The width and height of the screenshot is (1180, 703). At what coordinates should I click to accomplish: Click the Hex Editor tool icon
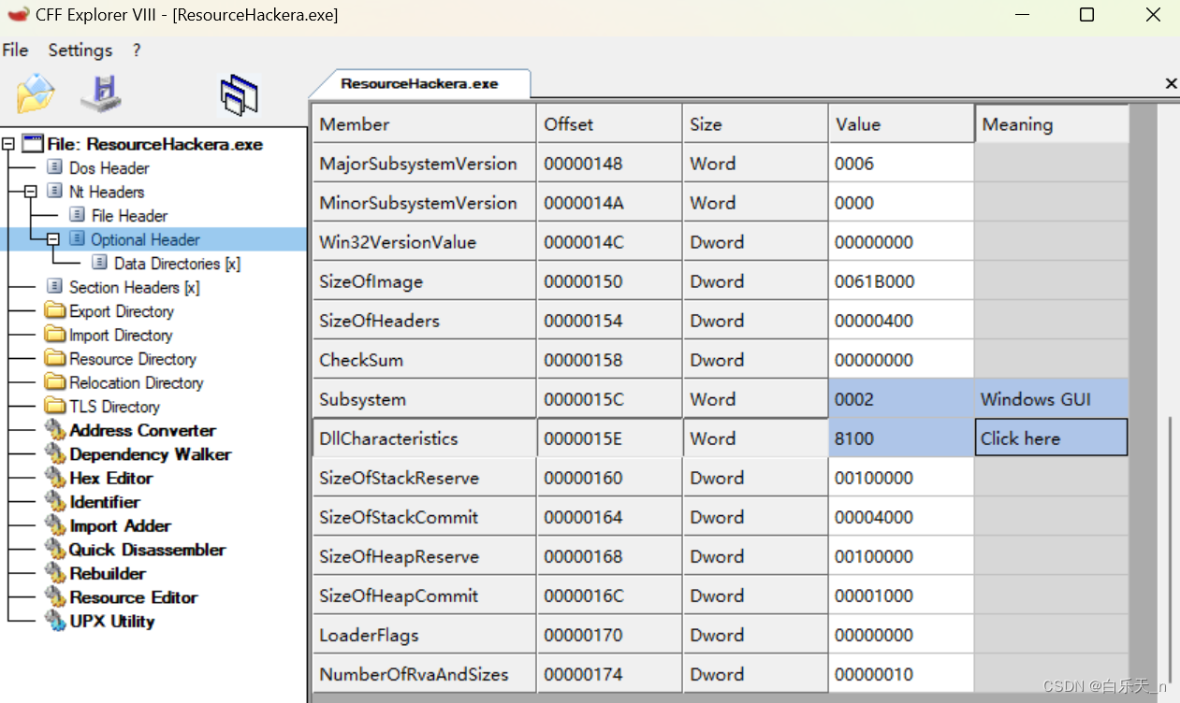pyautogui.click(x=55, y=478)
